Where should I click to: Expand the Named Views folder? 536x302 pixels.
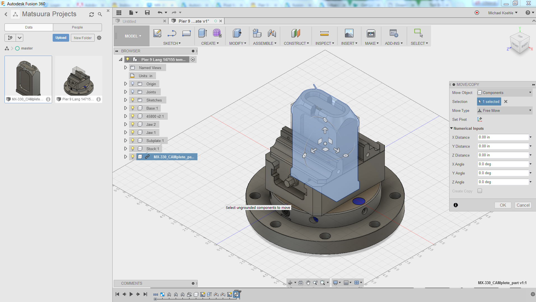[x=125, y=68]
